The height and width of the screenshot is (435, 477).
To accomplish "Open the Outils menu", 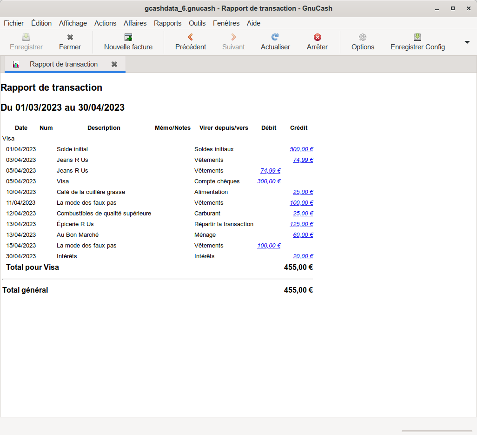I will point(197,23).
